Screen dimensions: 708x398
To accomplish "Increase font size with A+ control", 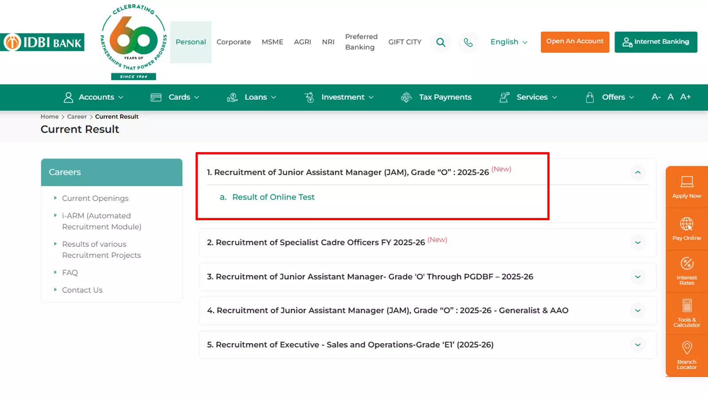I will click(x=685, y=97).
